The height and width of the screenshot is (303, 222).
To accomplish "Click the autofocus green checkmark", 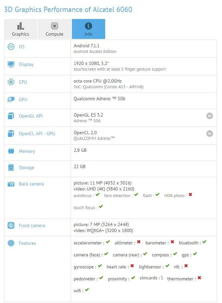I will pyautogui.click(x=98, y=194).
